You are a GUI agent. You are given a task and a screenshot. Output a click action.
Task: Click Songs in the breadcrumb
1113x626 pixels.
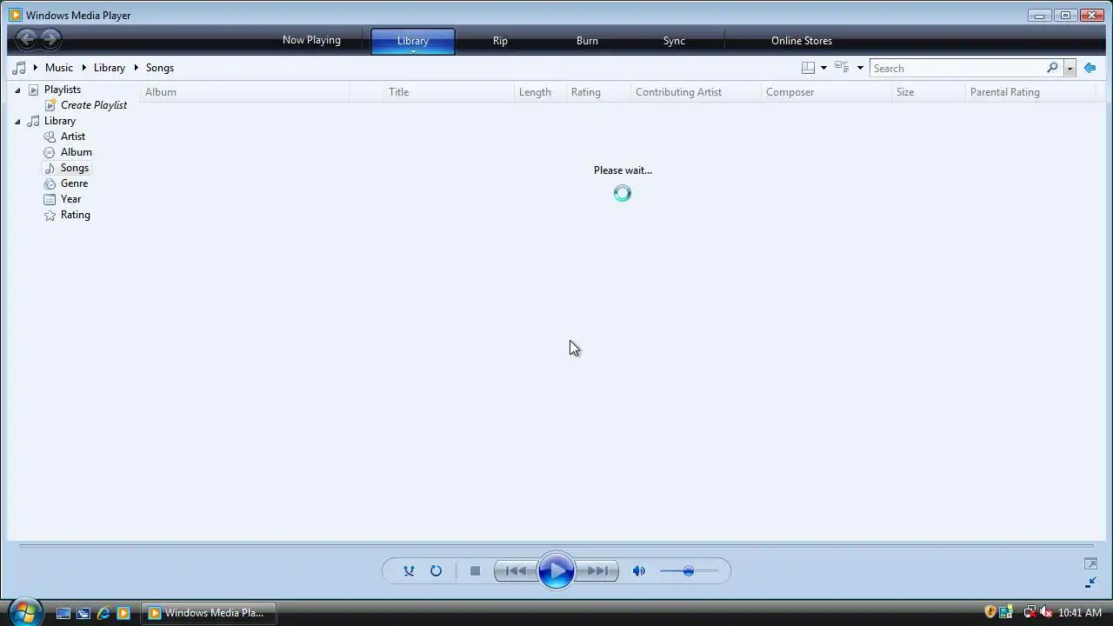tap(160, 68)
